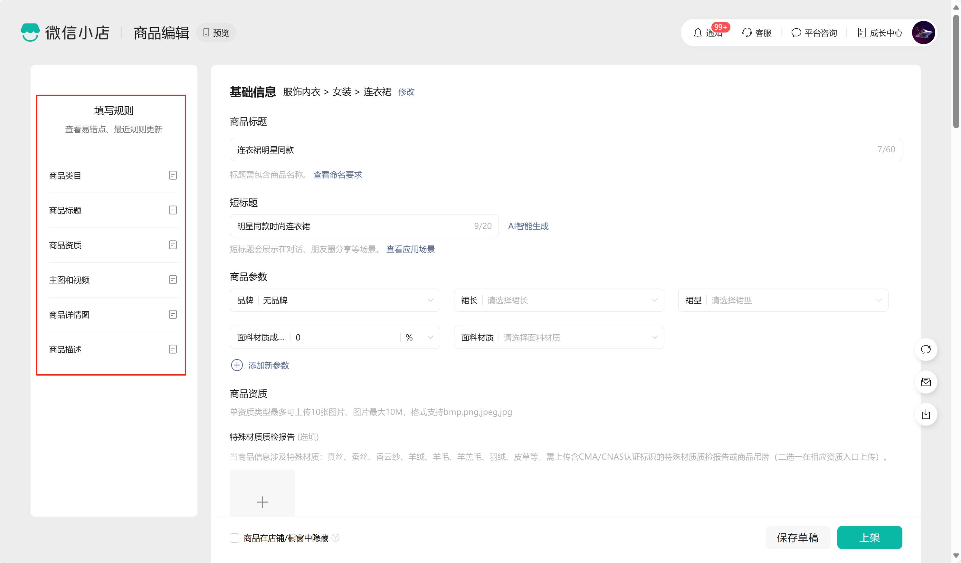Click help icon beside hide product option
Image resolution: width=961 pixels, height=563 pixels.
[335, 538]
